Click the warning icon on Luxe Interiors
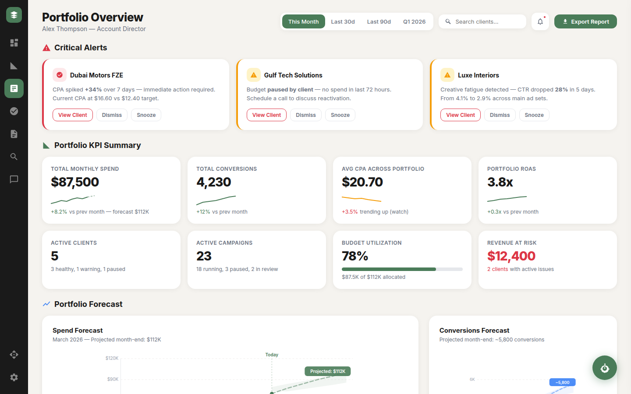Image resolution: width=631 pixels, height=394 pixels. [x=447, y=75]
